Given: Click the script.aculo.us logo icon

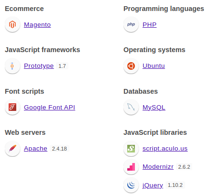Looking at the screenshot, I should (x=131, y=149).
